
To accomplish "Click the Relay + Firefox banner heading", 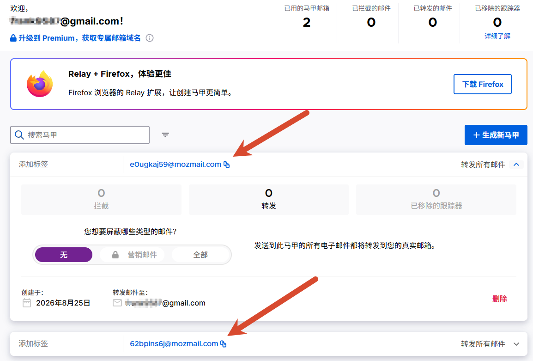I will pos(120,74).
